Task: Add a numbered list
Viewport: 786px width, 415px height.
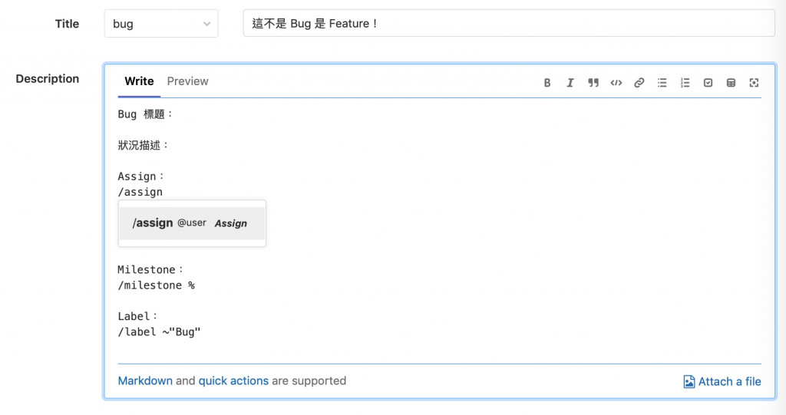Action: 685,83
